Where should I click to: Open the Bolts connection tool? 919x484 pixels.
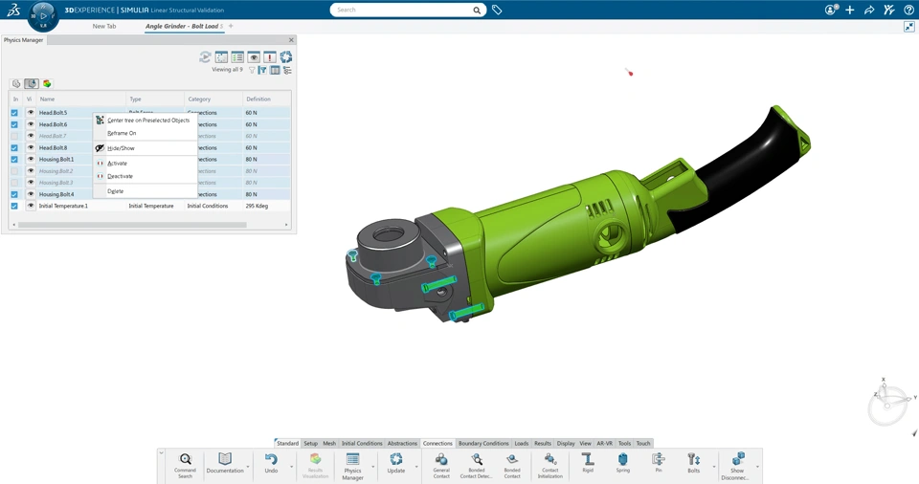click(x=693, y=463)
